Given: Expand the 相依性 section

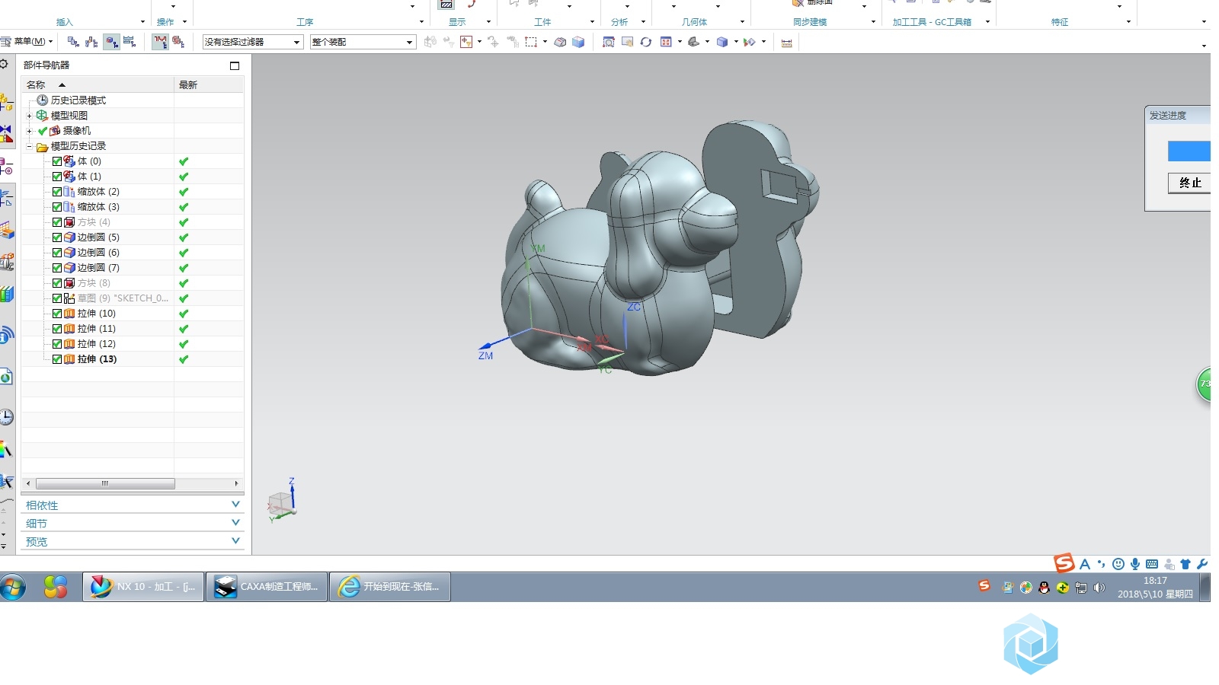Looking at the screenshot, I should click(133, 505).
